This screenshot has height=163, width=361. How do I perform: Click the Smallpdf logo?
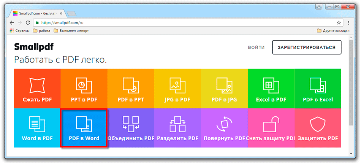coord(34,47)
